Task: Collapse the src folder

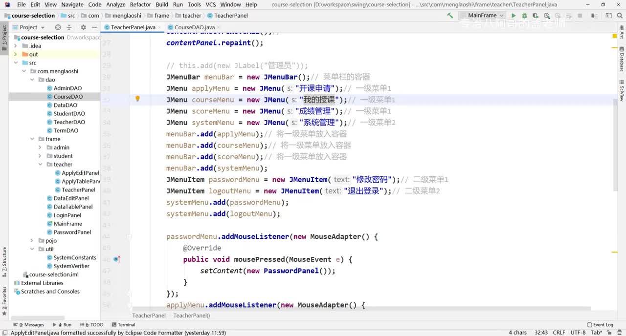Action: click(x=16, y=63)
